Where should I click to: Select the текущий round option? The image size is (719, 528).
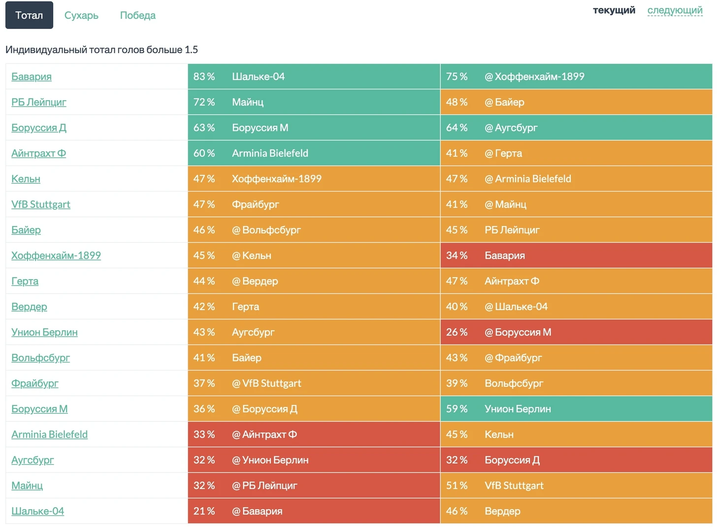point(614,10)
